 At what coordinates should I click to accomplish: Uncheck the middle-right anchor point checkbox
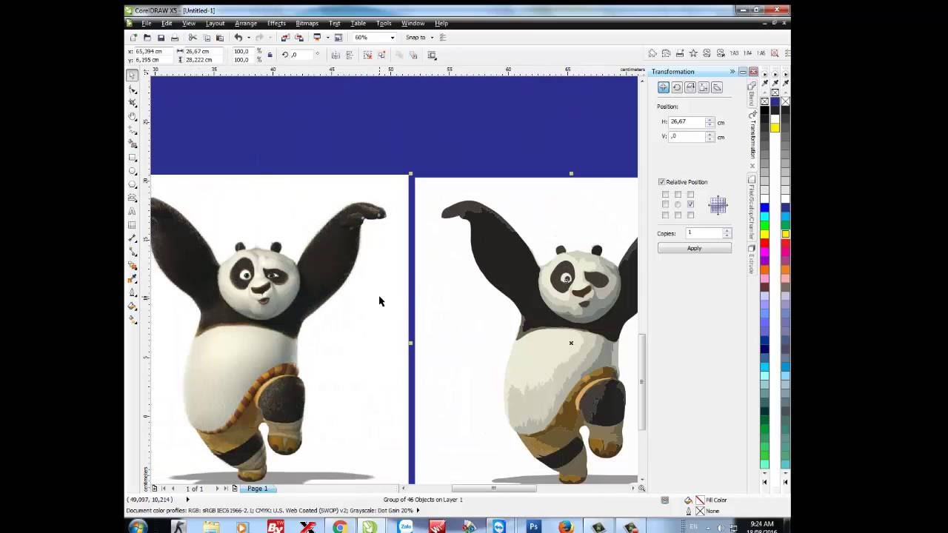click(x=690, y=204)
